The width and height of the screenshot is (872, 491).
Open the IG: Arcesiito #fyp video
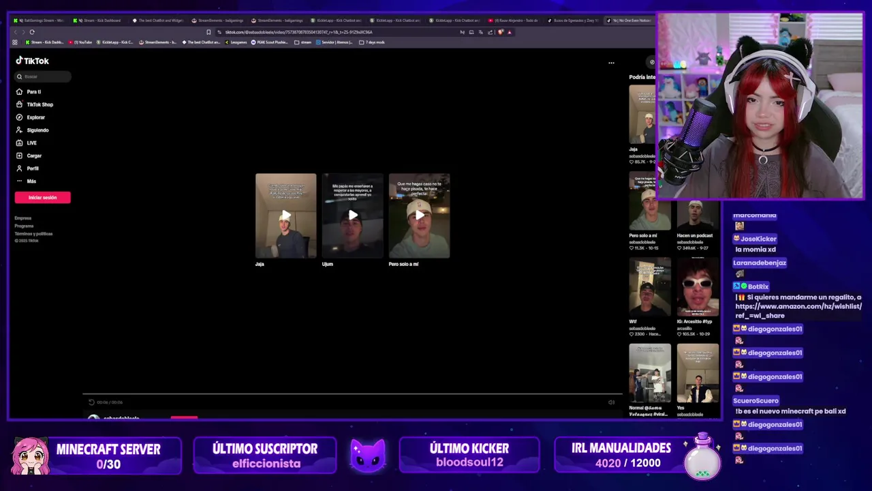click(697, 288)
